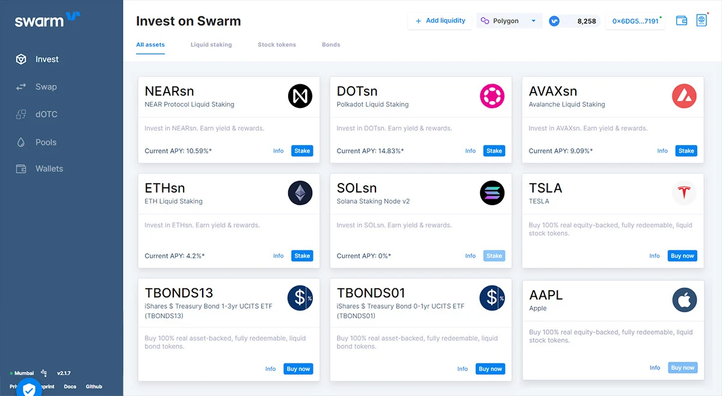This screenshot has width=722, height=396.
Task: Open Info for AVAXsn
Action: pos(662,151)
